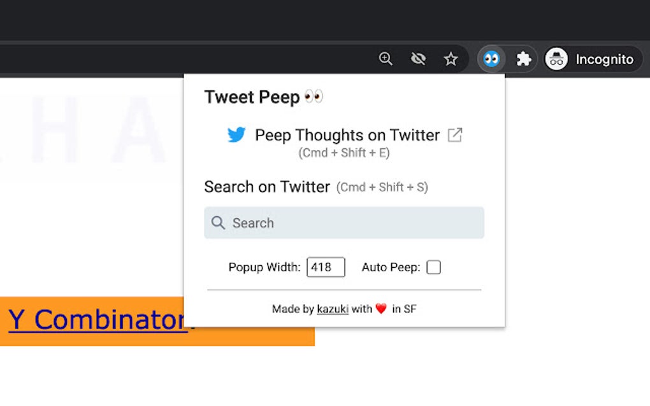The height and width of the screenshot is (406, 650).
Task: Click the Twitter bird icon in the popup
Action: coord(236,135)
